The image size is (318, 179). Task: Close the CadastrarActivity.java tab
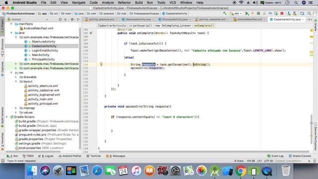pos(303,19)
